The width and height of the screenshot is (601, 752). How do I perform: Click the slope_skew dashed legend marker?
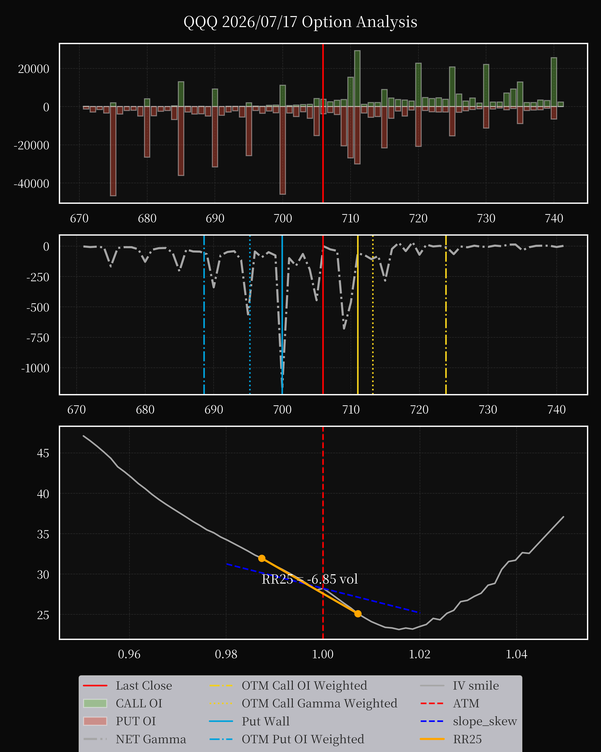tap(432, 721)
